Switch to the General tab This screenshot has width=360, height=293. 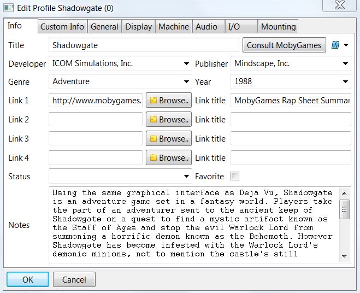[x=104, y=27]
